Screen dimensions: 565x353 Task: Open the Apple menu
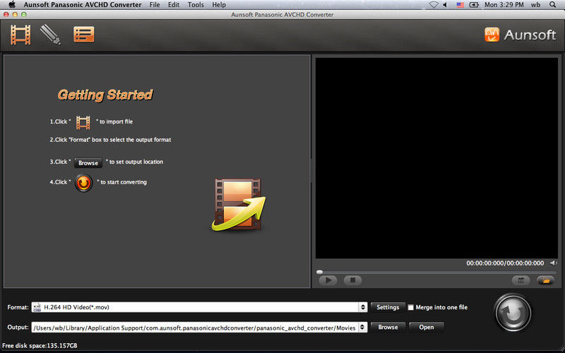pos(12,5)
